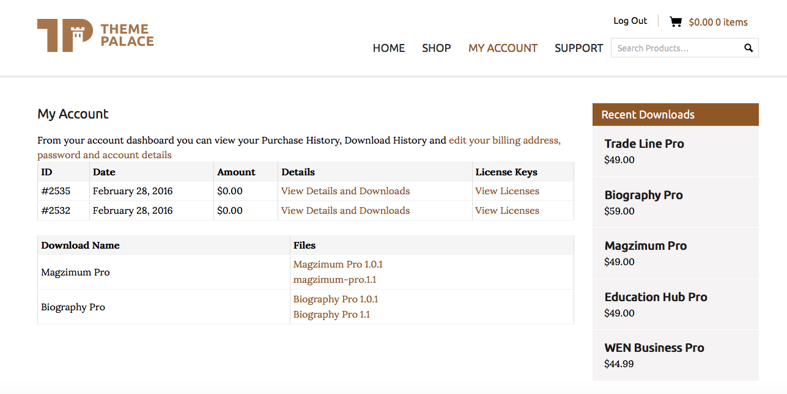787x394 pixels.
Task: Click the order ID #2532 cell
Action: 64,211
